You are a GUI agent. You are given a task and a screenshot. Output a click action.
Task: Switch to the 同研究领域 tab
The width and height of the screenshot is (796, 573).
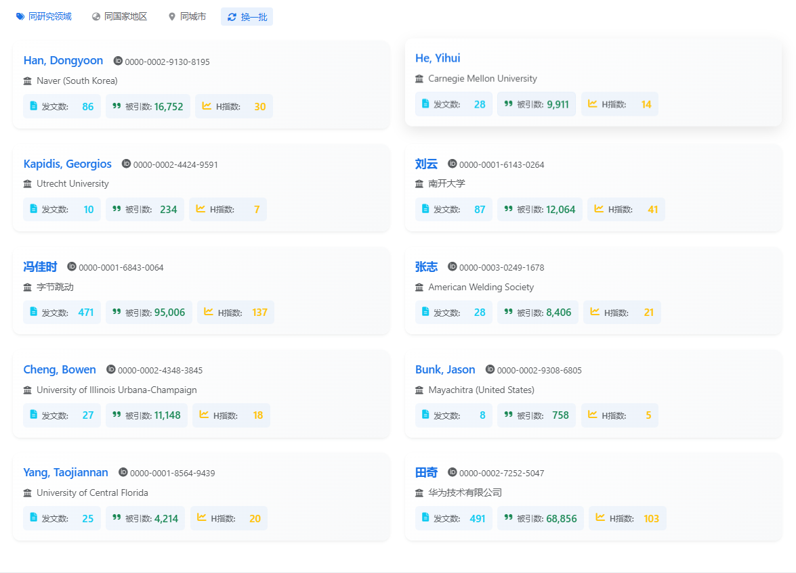(44, 16)
